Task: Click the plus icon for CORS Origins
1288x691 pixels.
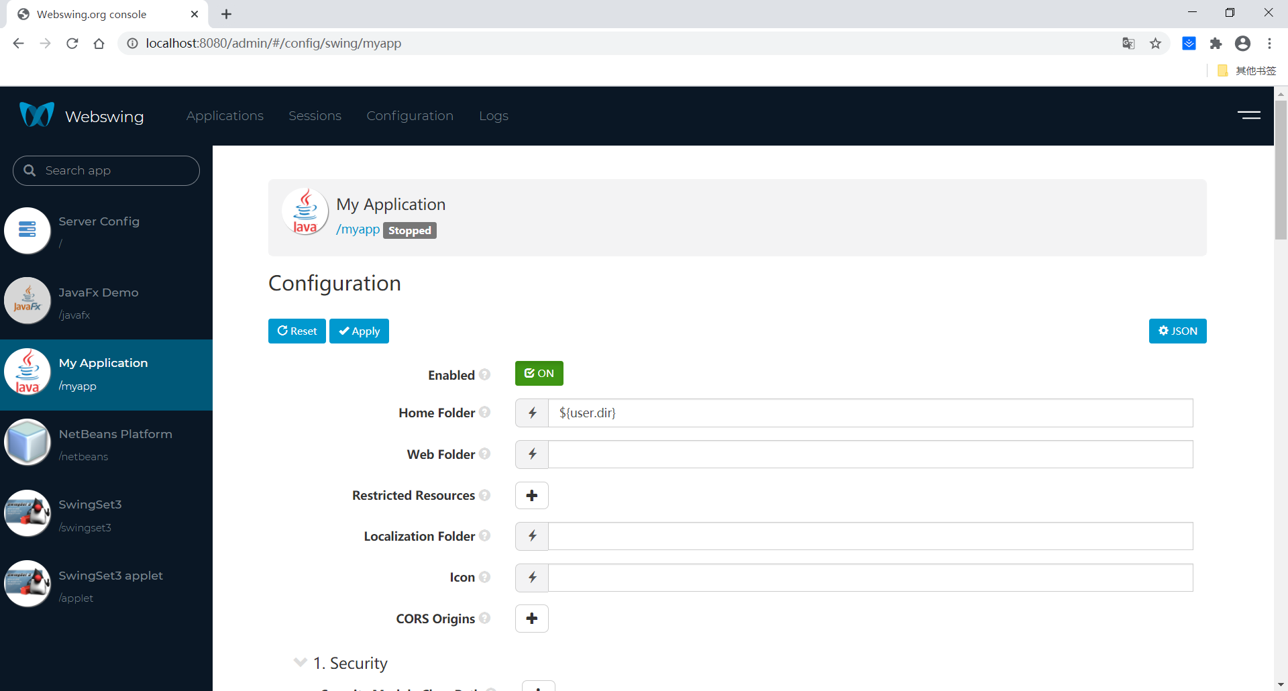Action: (x=531, y=618)
